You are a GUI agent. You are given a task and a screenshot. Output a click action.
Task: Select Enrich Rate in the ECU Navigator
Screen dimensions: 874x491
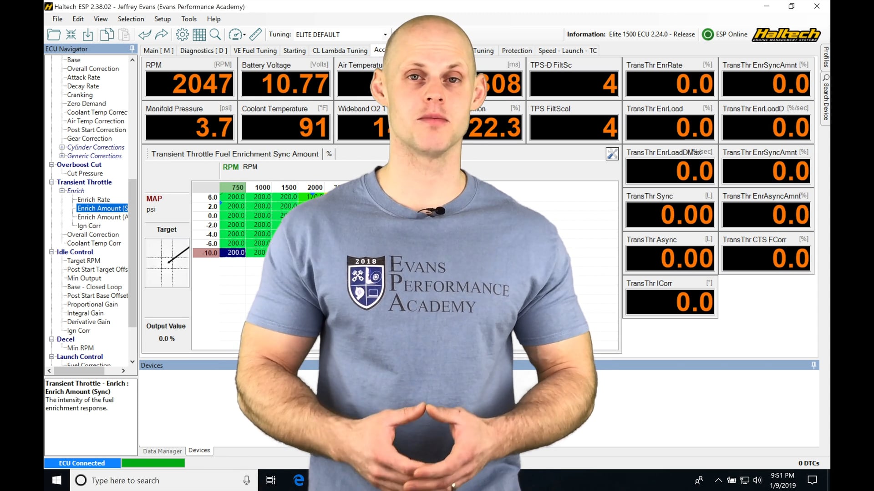(x=93, y=199)
